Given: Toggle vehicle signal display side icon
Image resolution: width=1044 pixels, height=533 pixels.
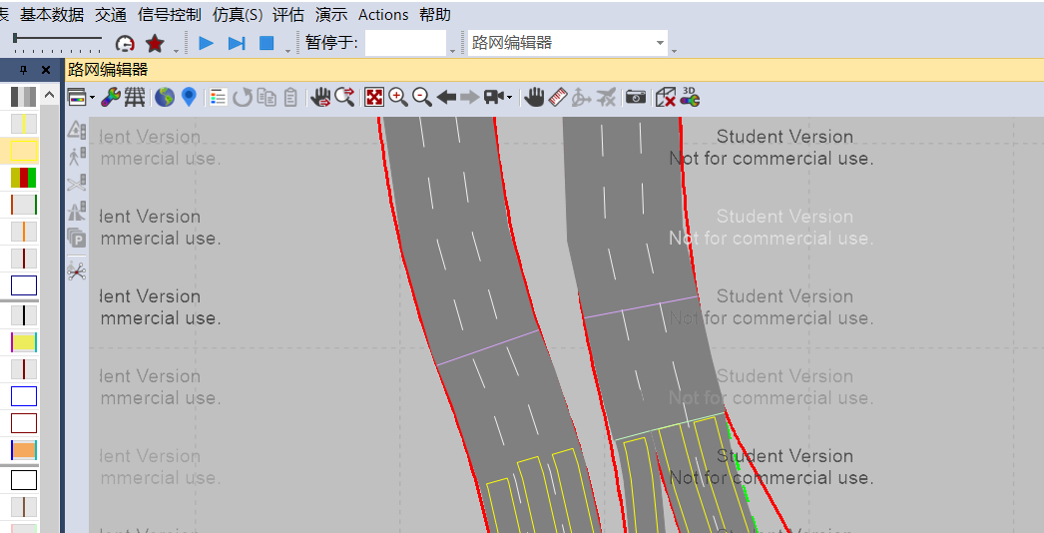Looking at the screenshot, I should point(77,129).
